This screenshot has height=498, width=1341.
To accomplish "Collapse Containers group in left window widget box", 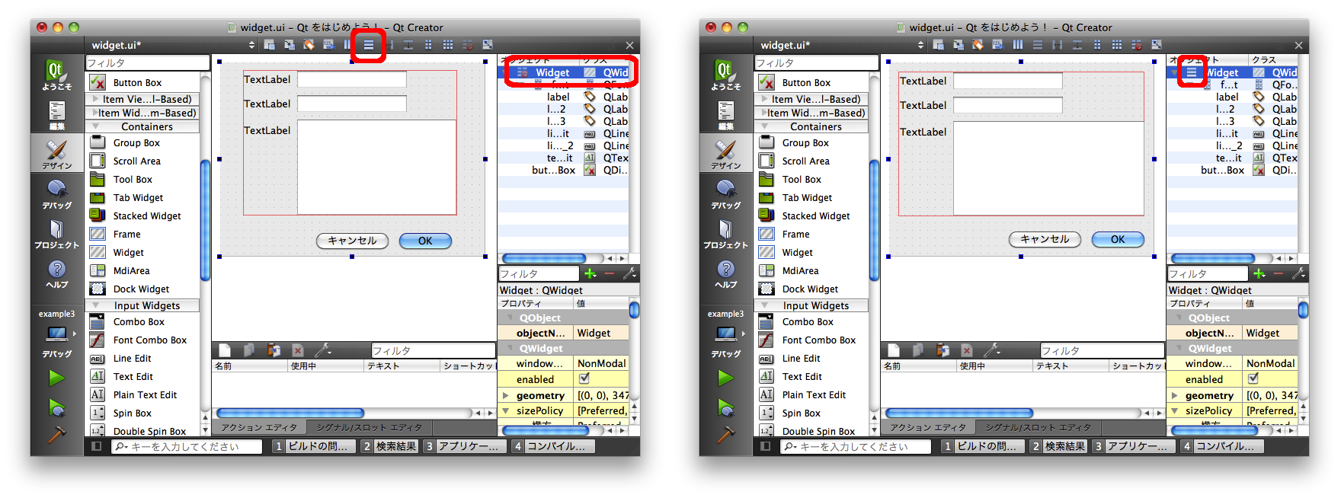I will [95, 126].
